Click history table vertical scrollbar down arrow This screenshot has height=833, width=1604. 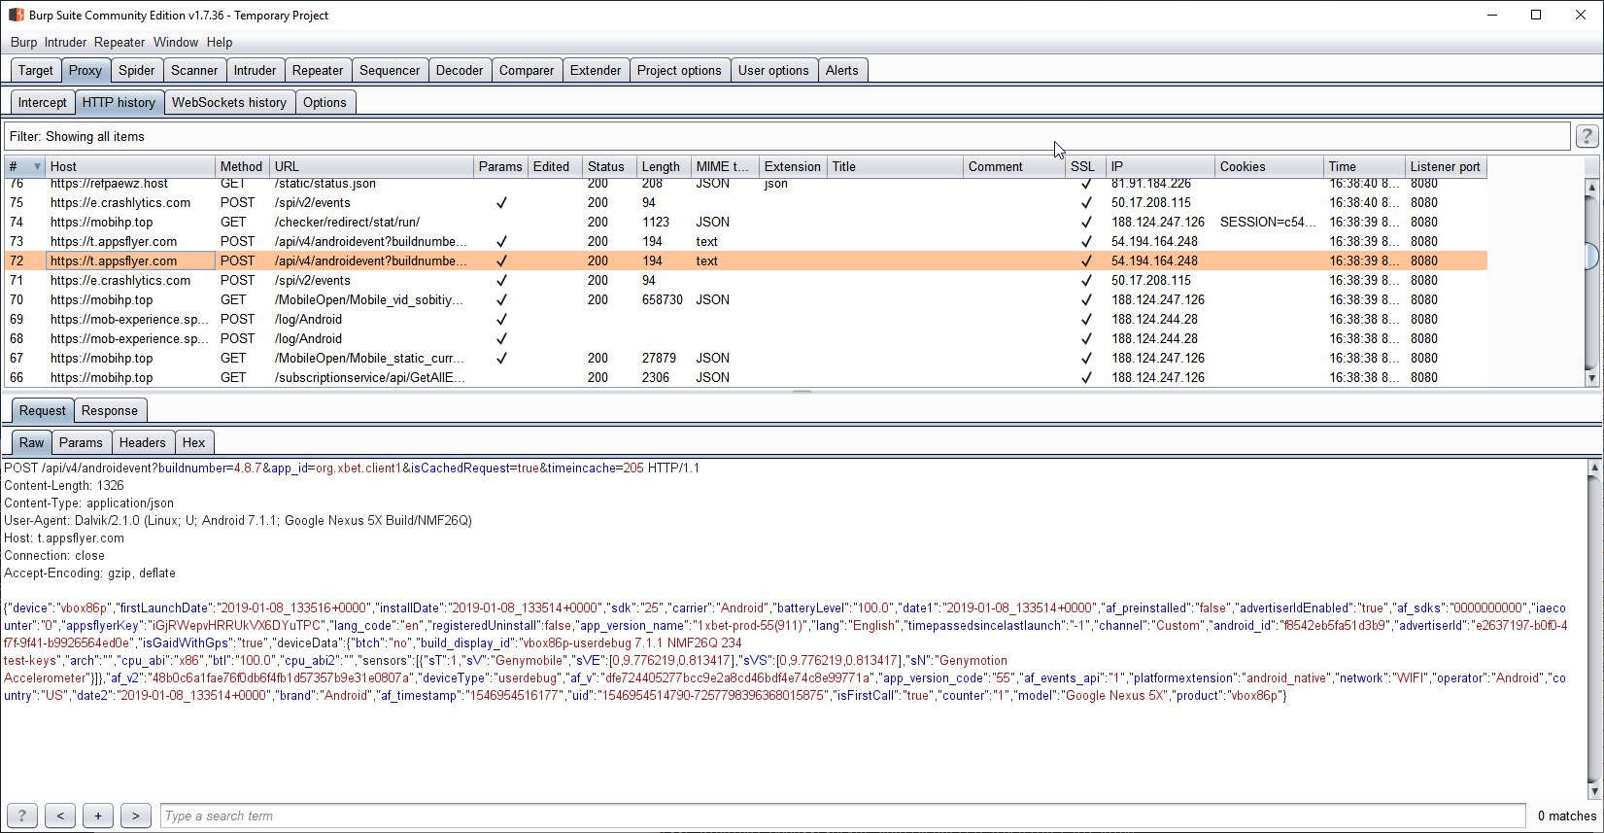tap(1591, 378)
